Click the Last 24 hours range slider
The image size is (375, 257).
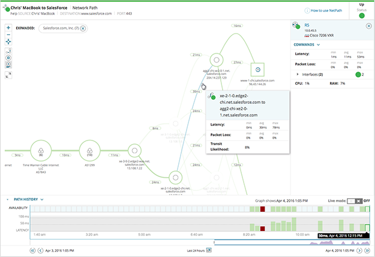209,250
